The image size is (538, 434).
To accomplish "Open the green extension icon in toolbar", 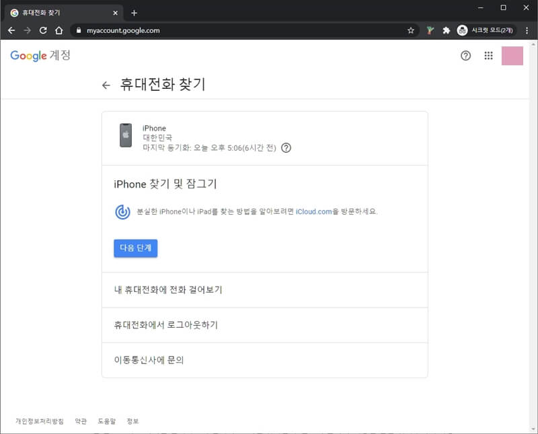I will coord(430,30).
